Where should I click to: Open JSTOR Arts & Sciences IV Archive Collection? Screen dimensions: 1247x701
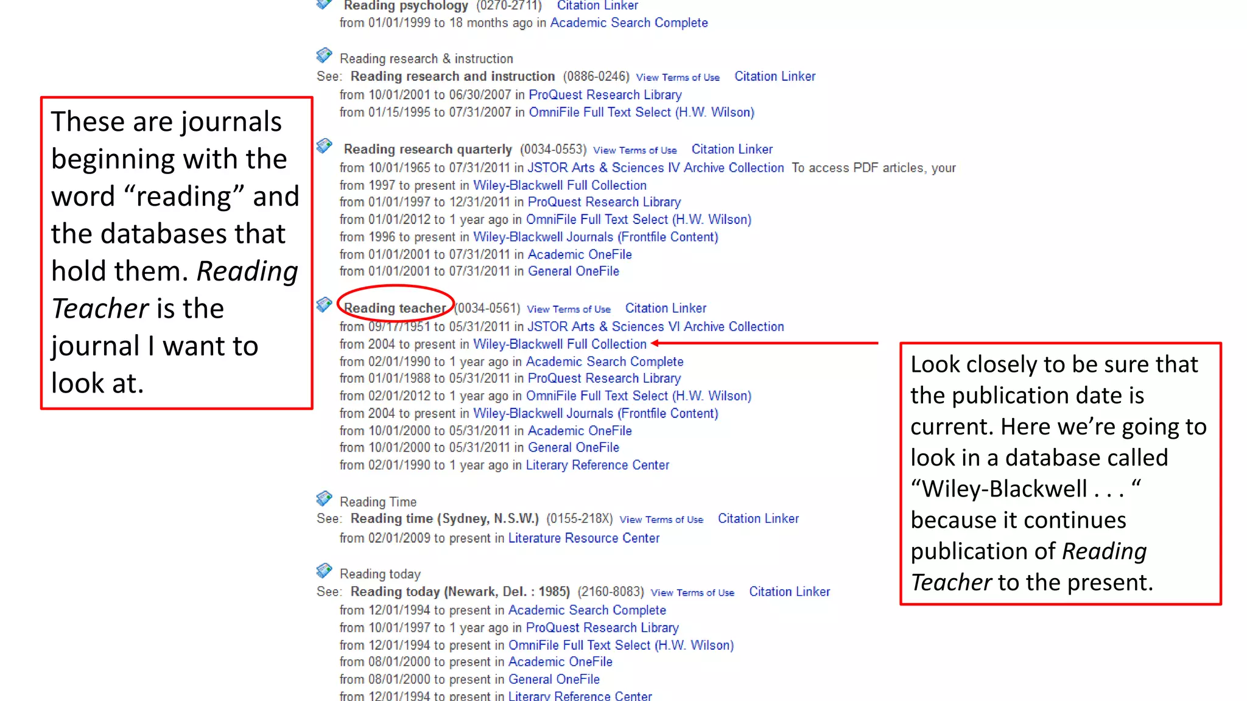pos(655,168)
